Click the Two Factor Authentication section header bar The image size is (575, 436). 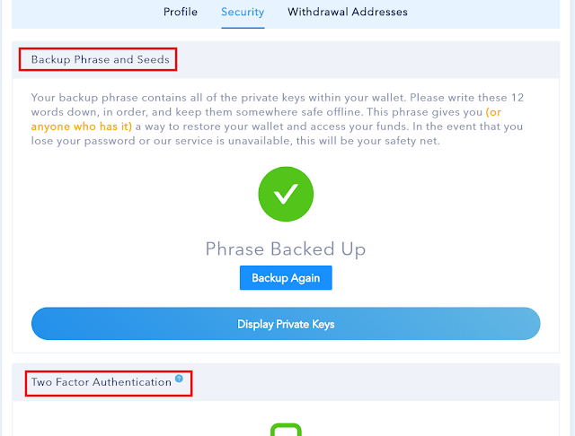tap(286, 382)
